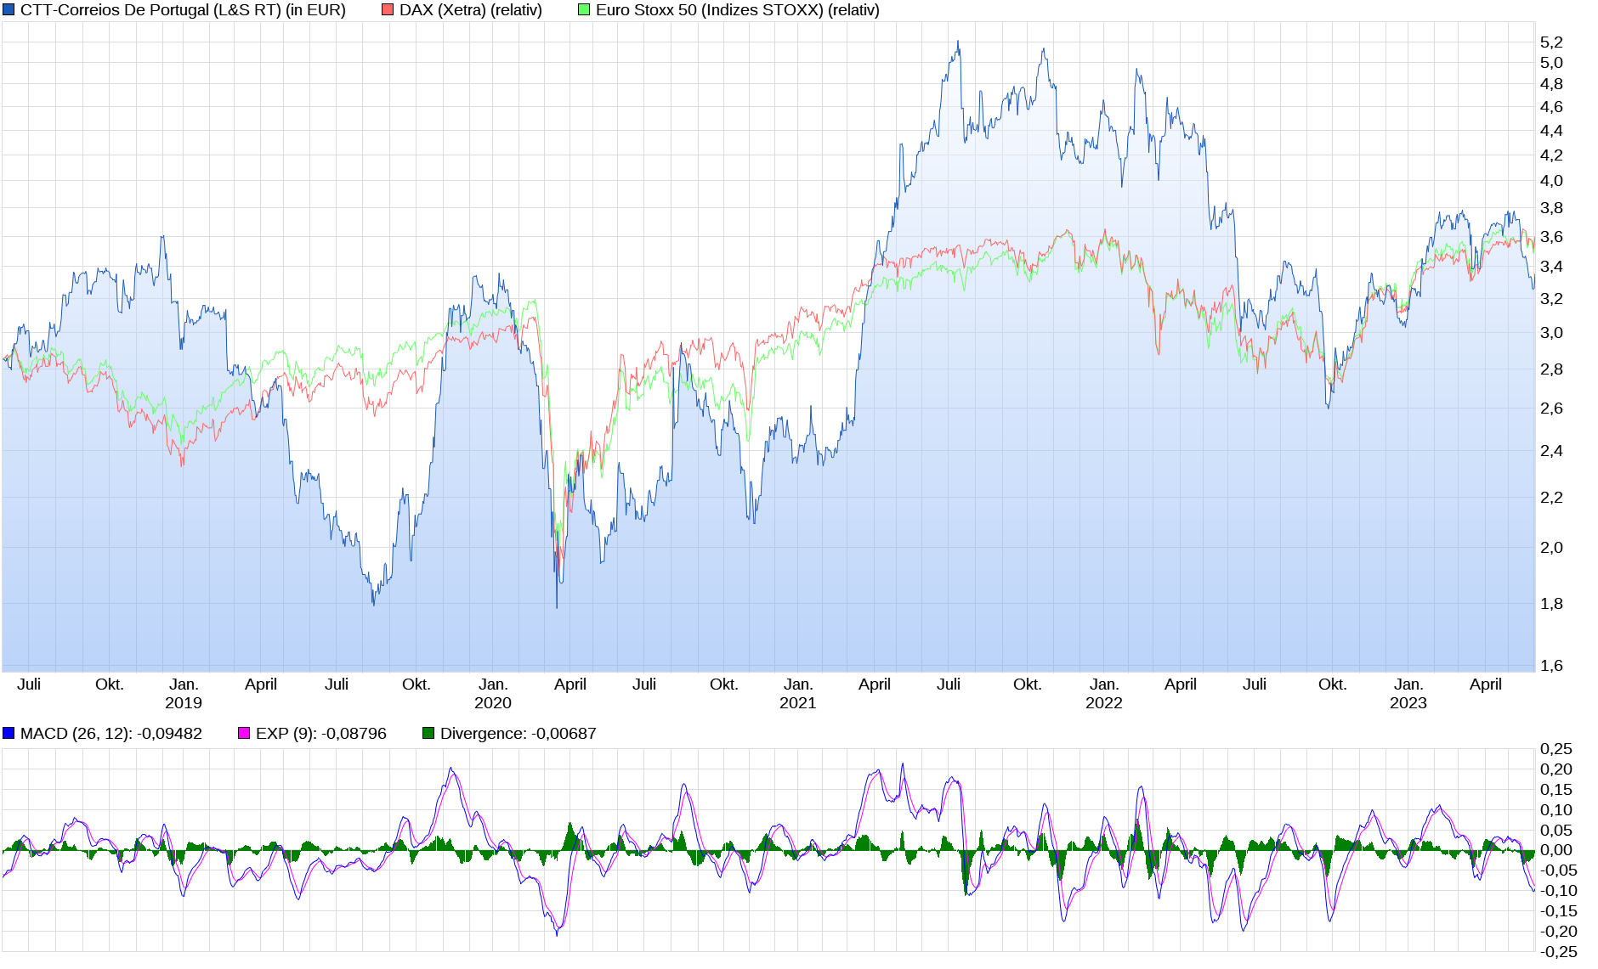Screen dimensions: 1598x969
Task: Select the Euro Stoxx 50 legend label
Action: pos(737,10)
